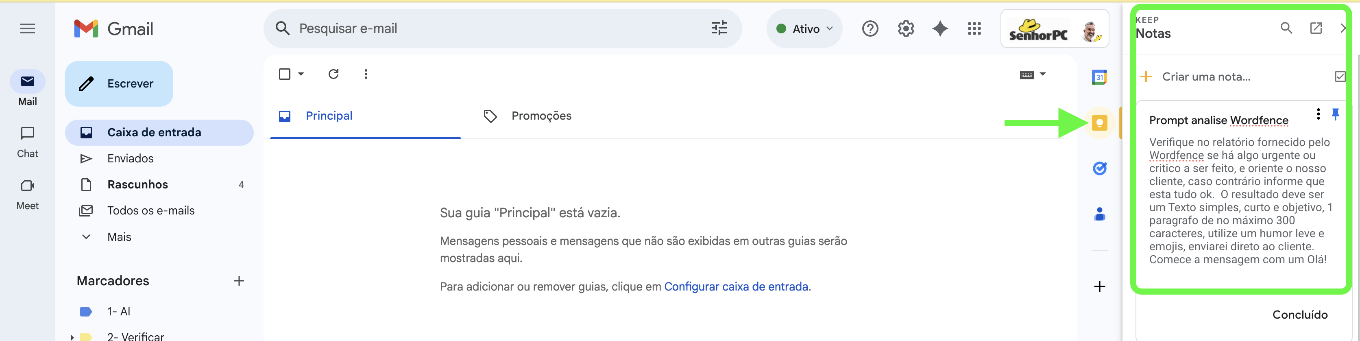Tick the select all messages checkbox
Viewport: 1360px width, 341px height.
pos(285,74)
